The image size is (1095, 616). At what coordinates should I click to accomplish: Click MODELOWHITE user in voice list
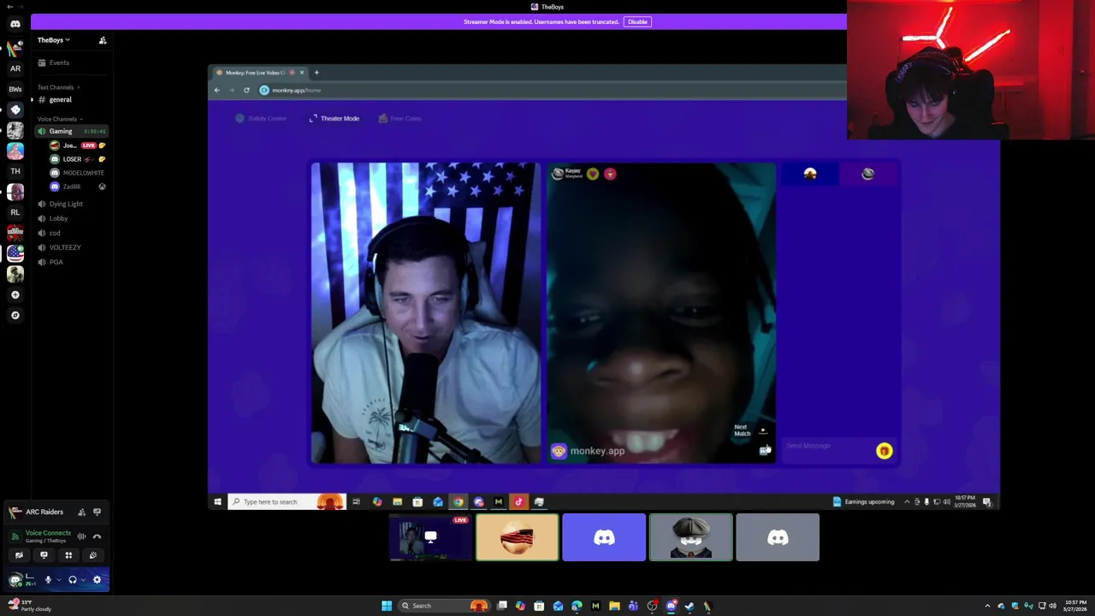point(83,173)
